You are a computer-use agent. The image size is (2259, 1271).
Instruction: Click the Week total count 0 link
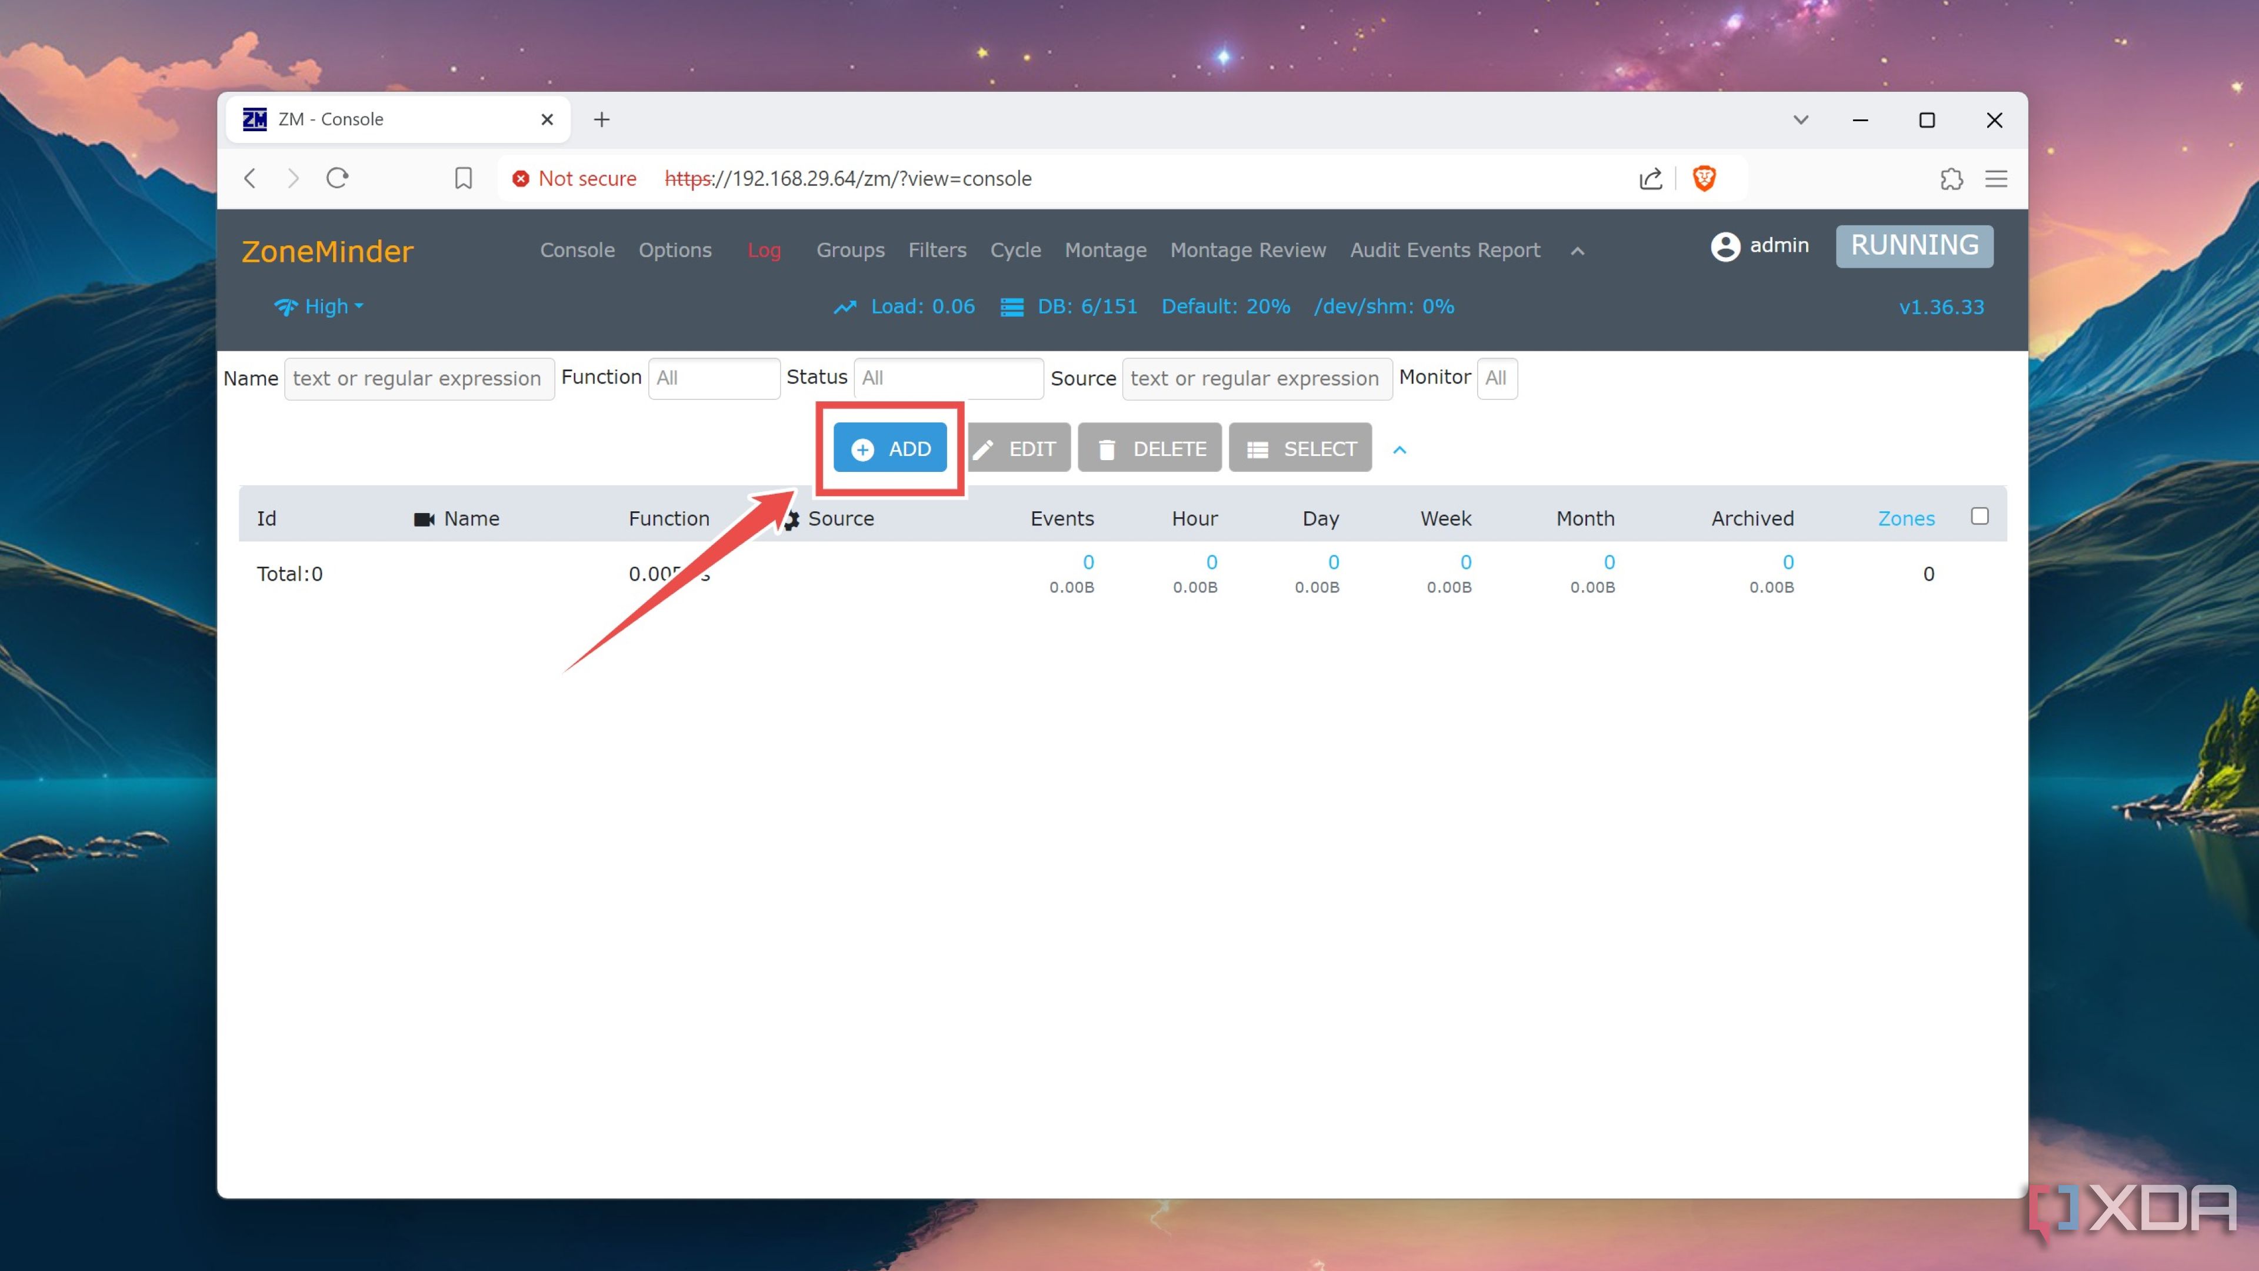tap(1466, 563)
